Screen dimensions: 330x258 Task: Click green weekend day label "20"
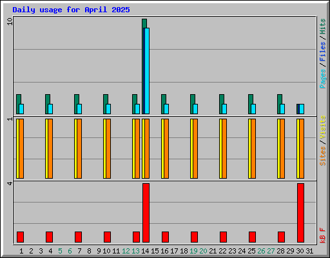pyautogui.click(x=203, y=251)
